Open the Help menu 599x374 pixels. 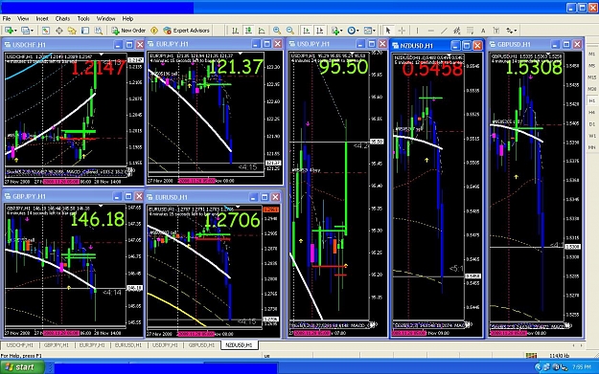tap(127, 18)
